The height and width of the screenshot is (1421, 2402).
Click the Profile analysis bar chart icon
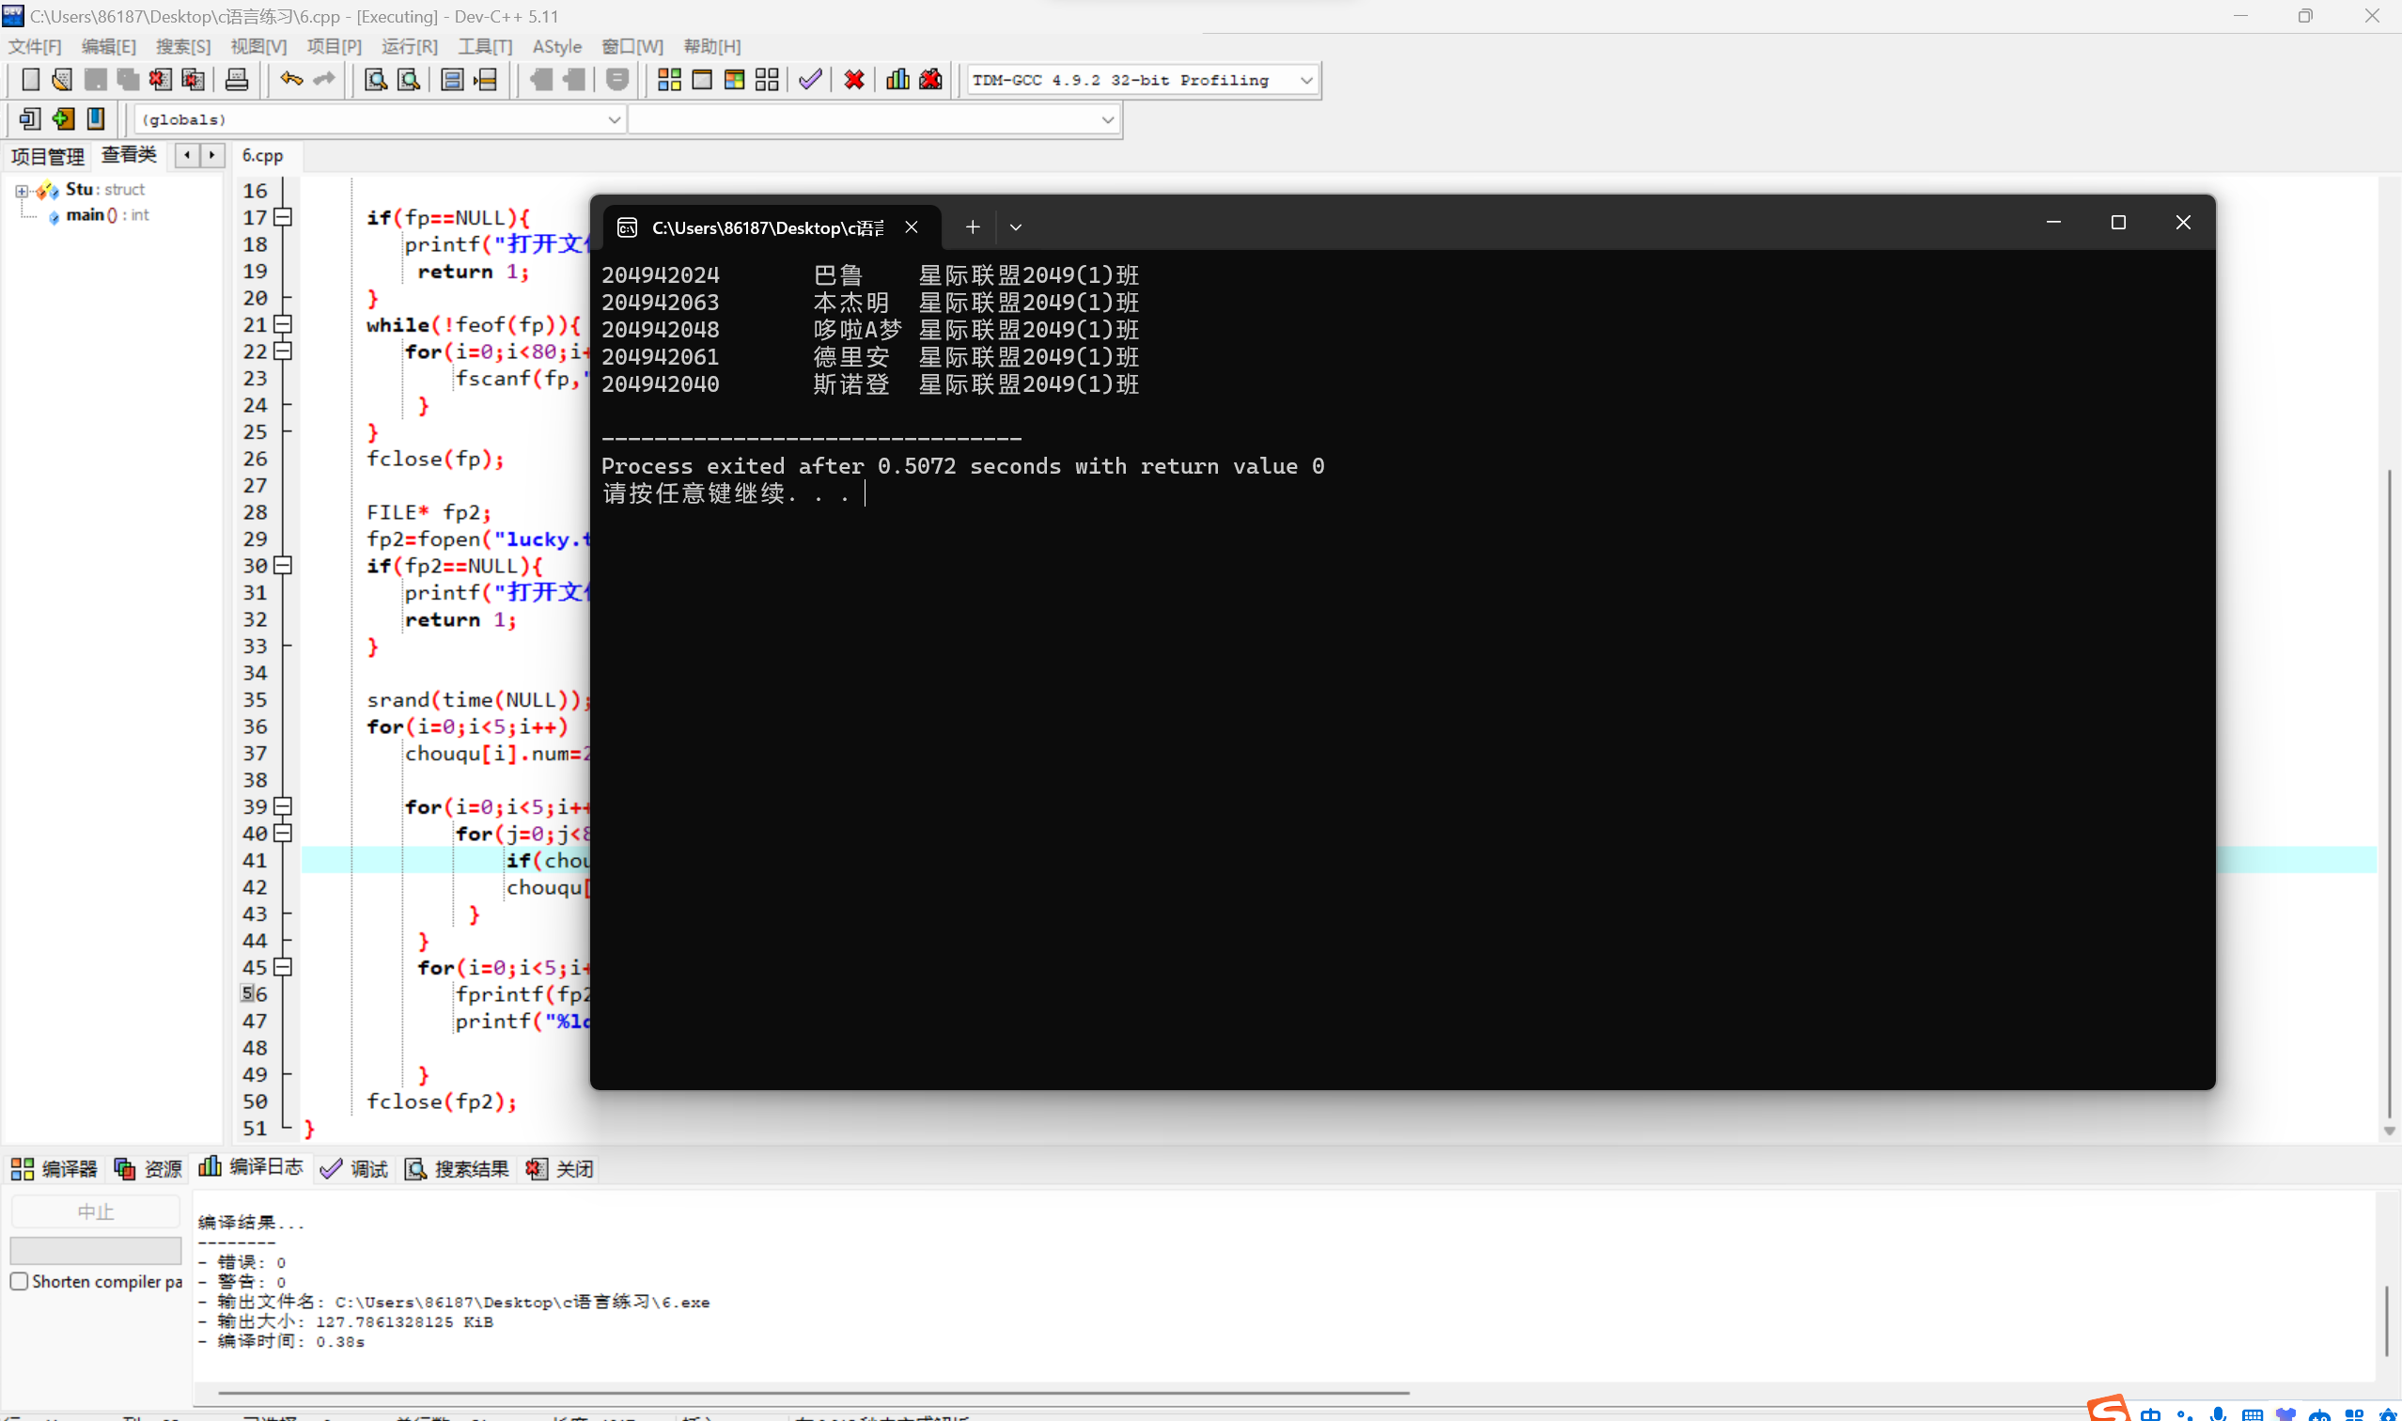897,81
